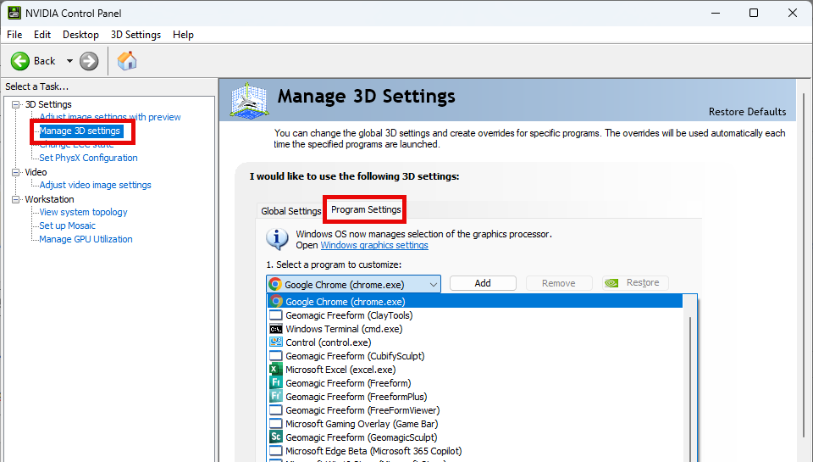Select the Workstation tree heading
Screen dimensions: 813x462
pos(49,199)
